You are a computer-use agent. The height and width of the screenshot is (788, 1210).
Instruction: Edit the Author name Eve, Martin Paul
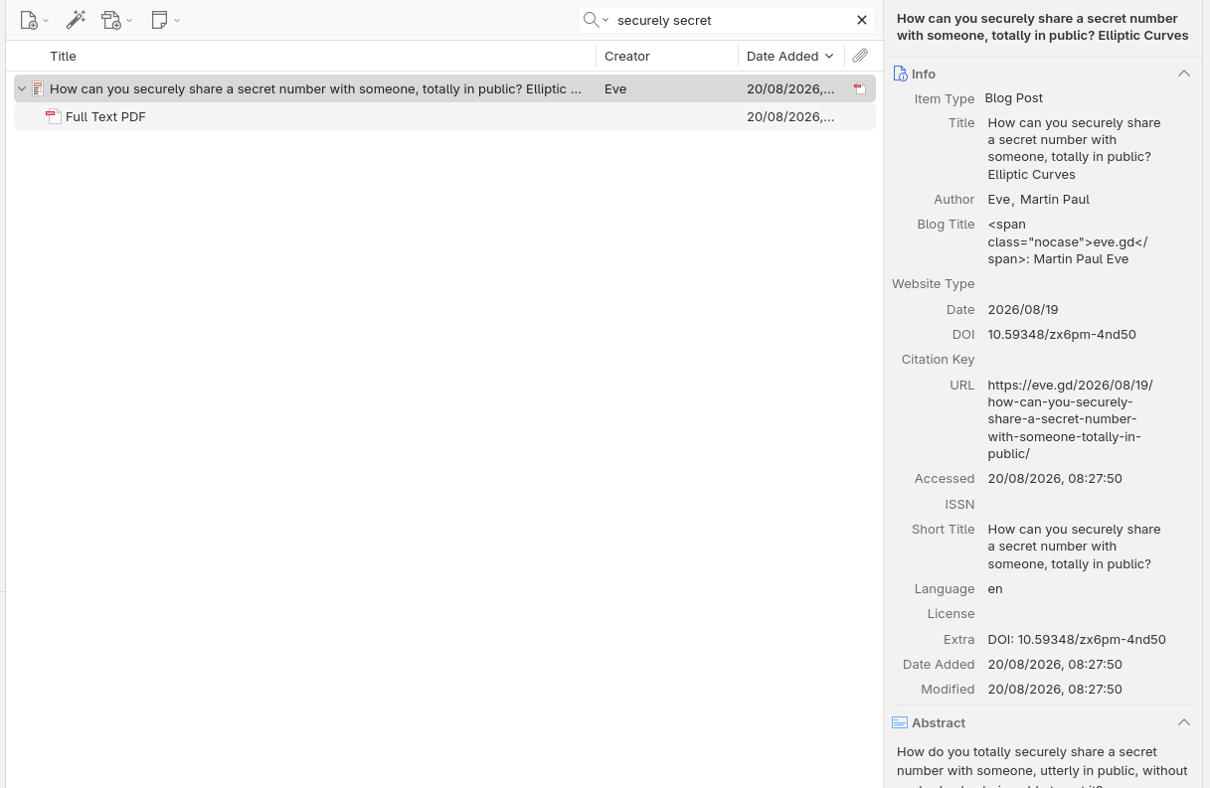point(1038,199)
